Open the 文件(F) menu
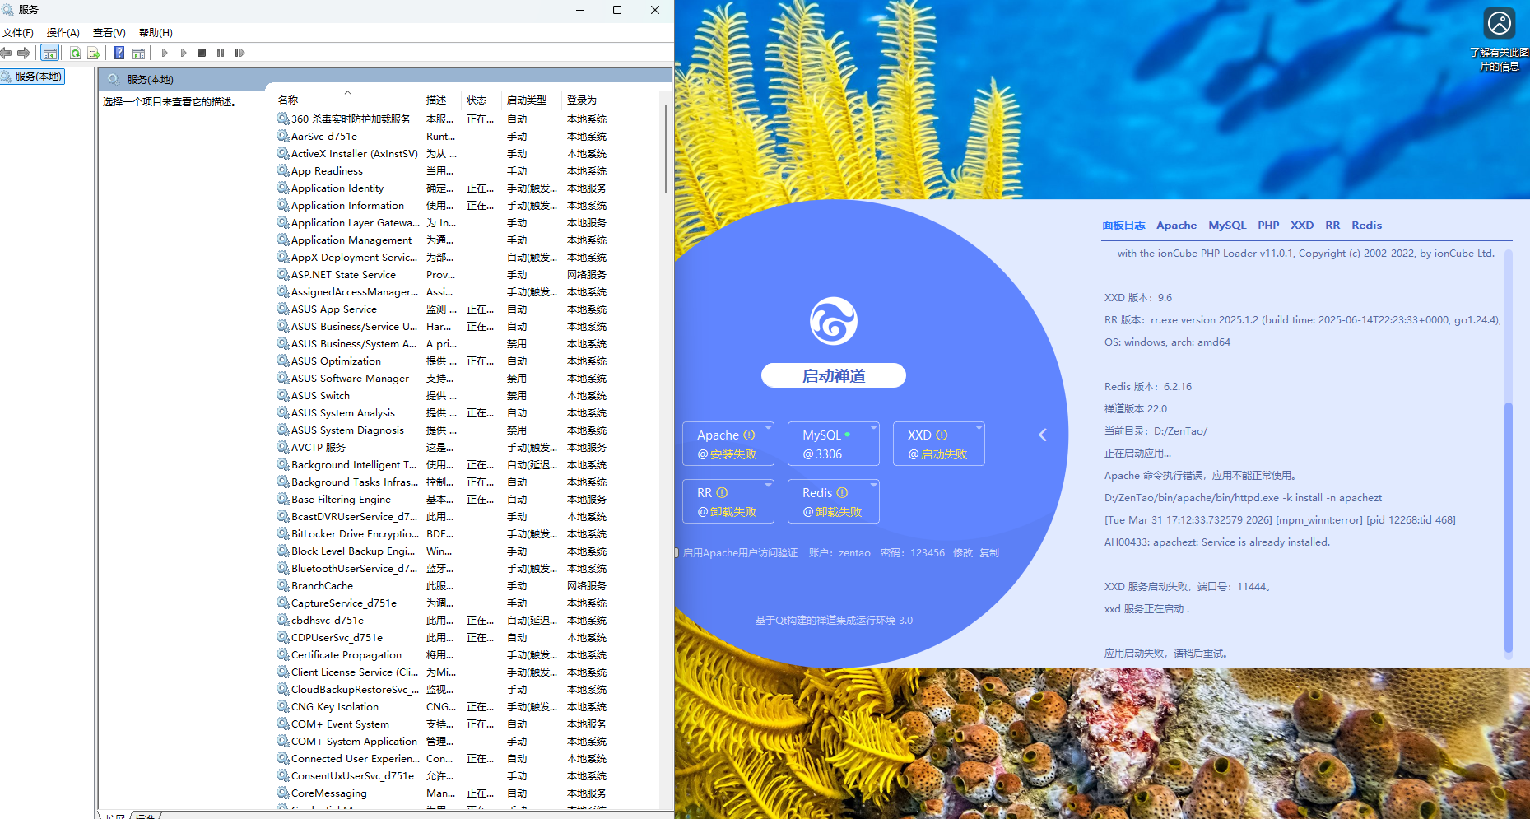 click(x=18, y=33)
